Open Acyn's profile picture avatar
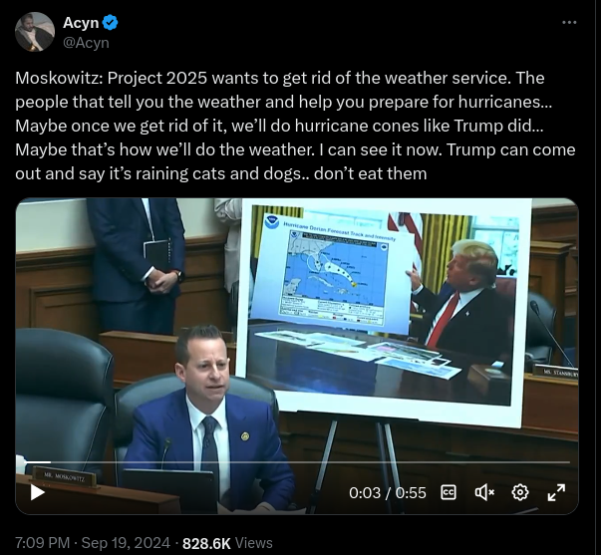 (35, 32)
